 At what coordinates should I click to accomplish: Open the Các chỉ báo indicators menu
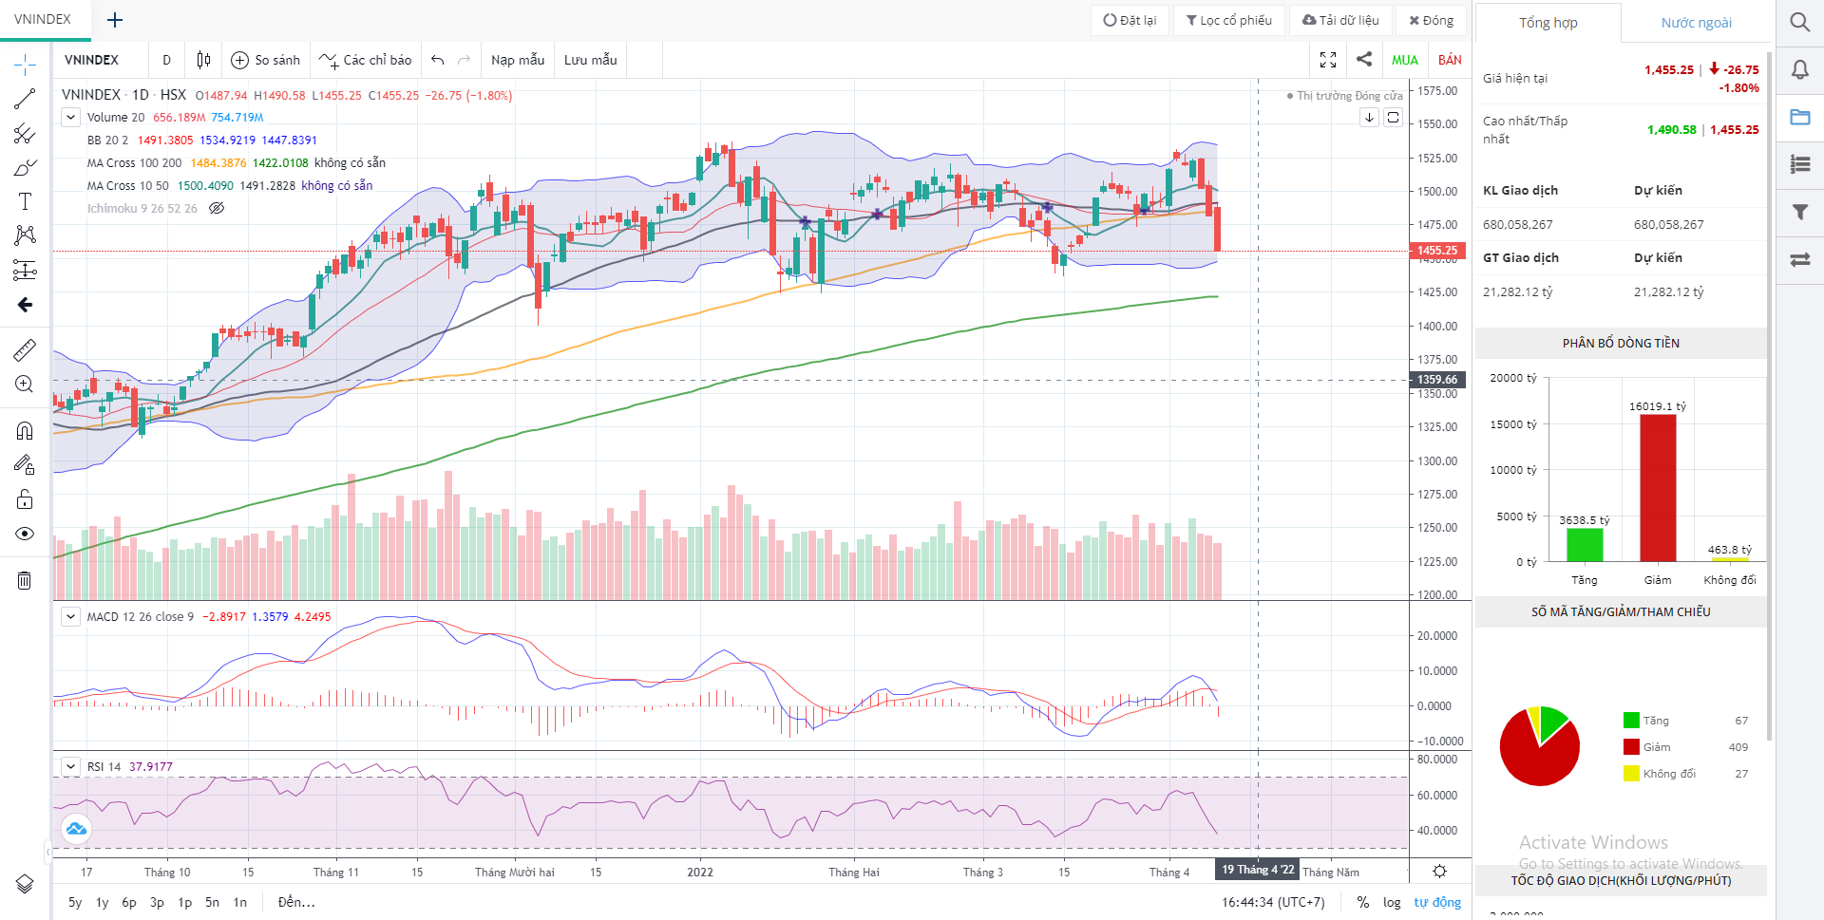click(x=366, y=60)
